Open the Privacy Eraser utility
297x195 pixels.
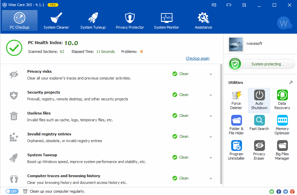[x=259, y=151]
